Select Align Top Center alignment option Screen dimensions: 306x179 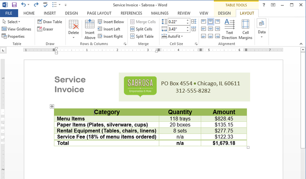pyautogui.click(x=210, y=22)
